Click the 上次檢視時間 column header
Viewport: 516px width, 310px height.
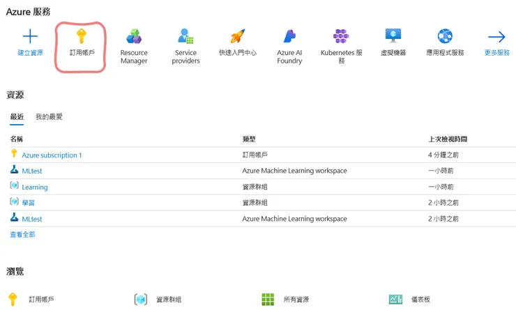tap(448, 139)
